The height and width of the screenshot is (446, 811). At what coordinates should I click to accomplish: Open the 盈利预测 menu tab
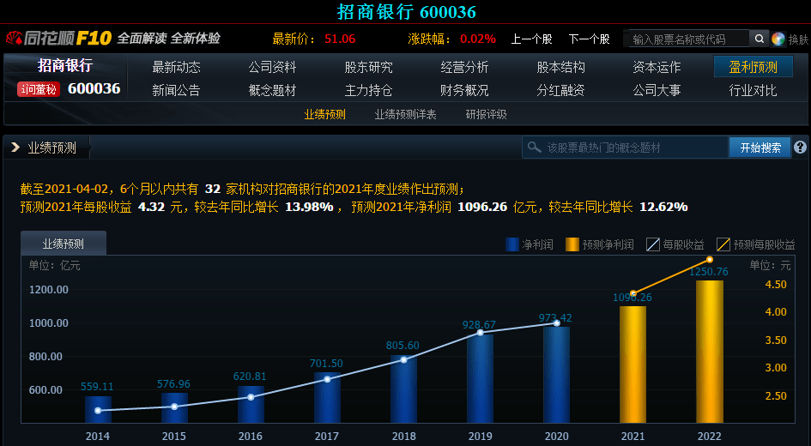point(753,67)
